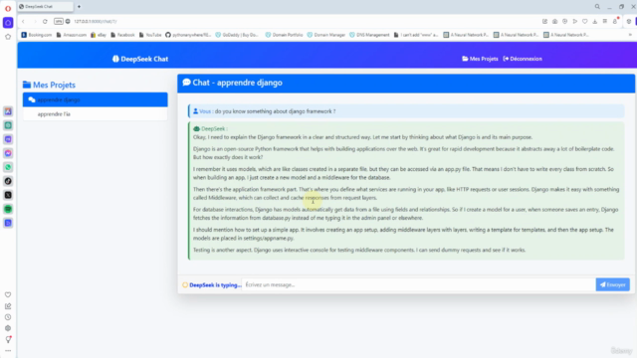Open the easy setup lines icon
The width and height of the screenshot is (637, 358).
604,22
